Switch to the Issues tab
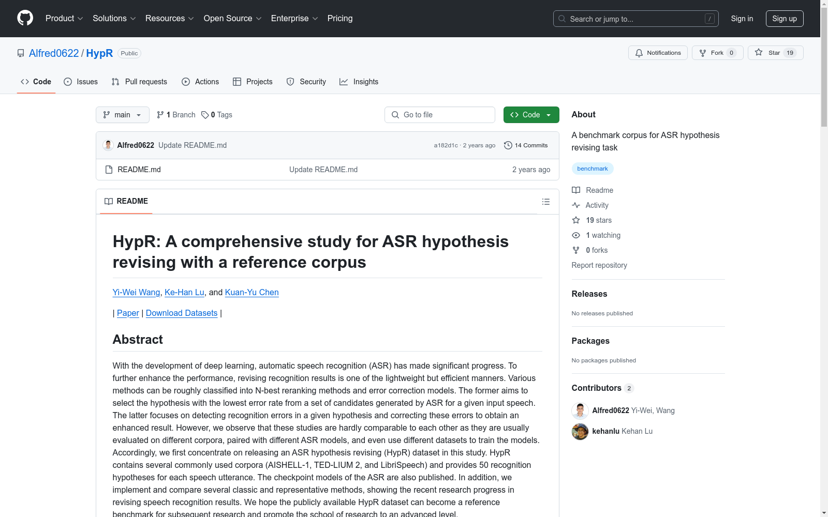 [x=81, y=82]
